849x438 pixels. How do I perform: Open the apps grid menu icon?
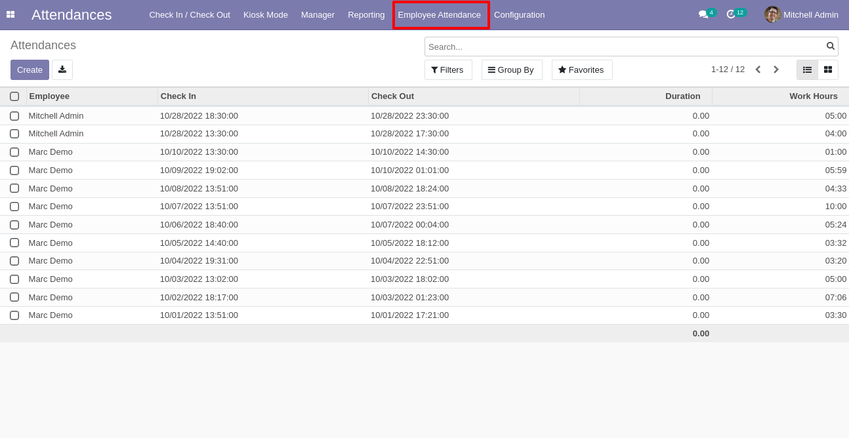click(x=10, y=14)
